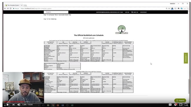Click scrollbar up arrow at top
Screen dimensions: 191x107
coord(189,11)
